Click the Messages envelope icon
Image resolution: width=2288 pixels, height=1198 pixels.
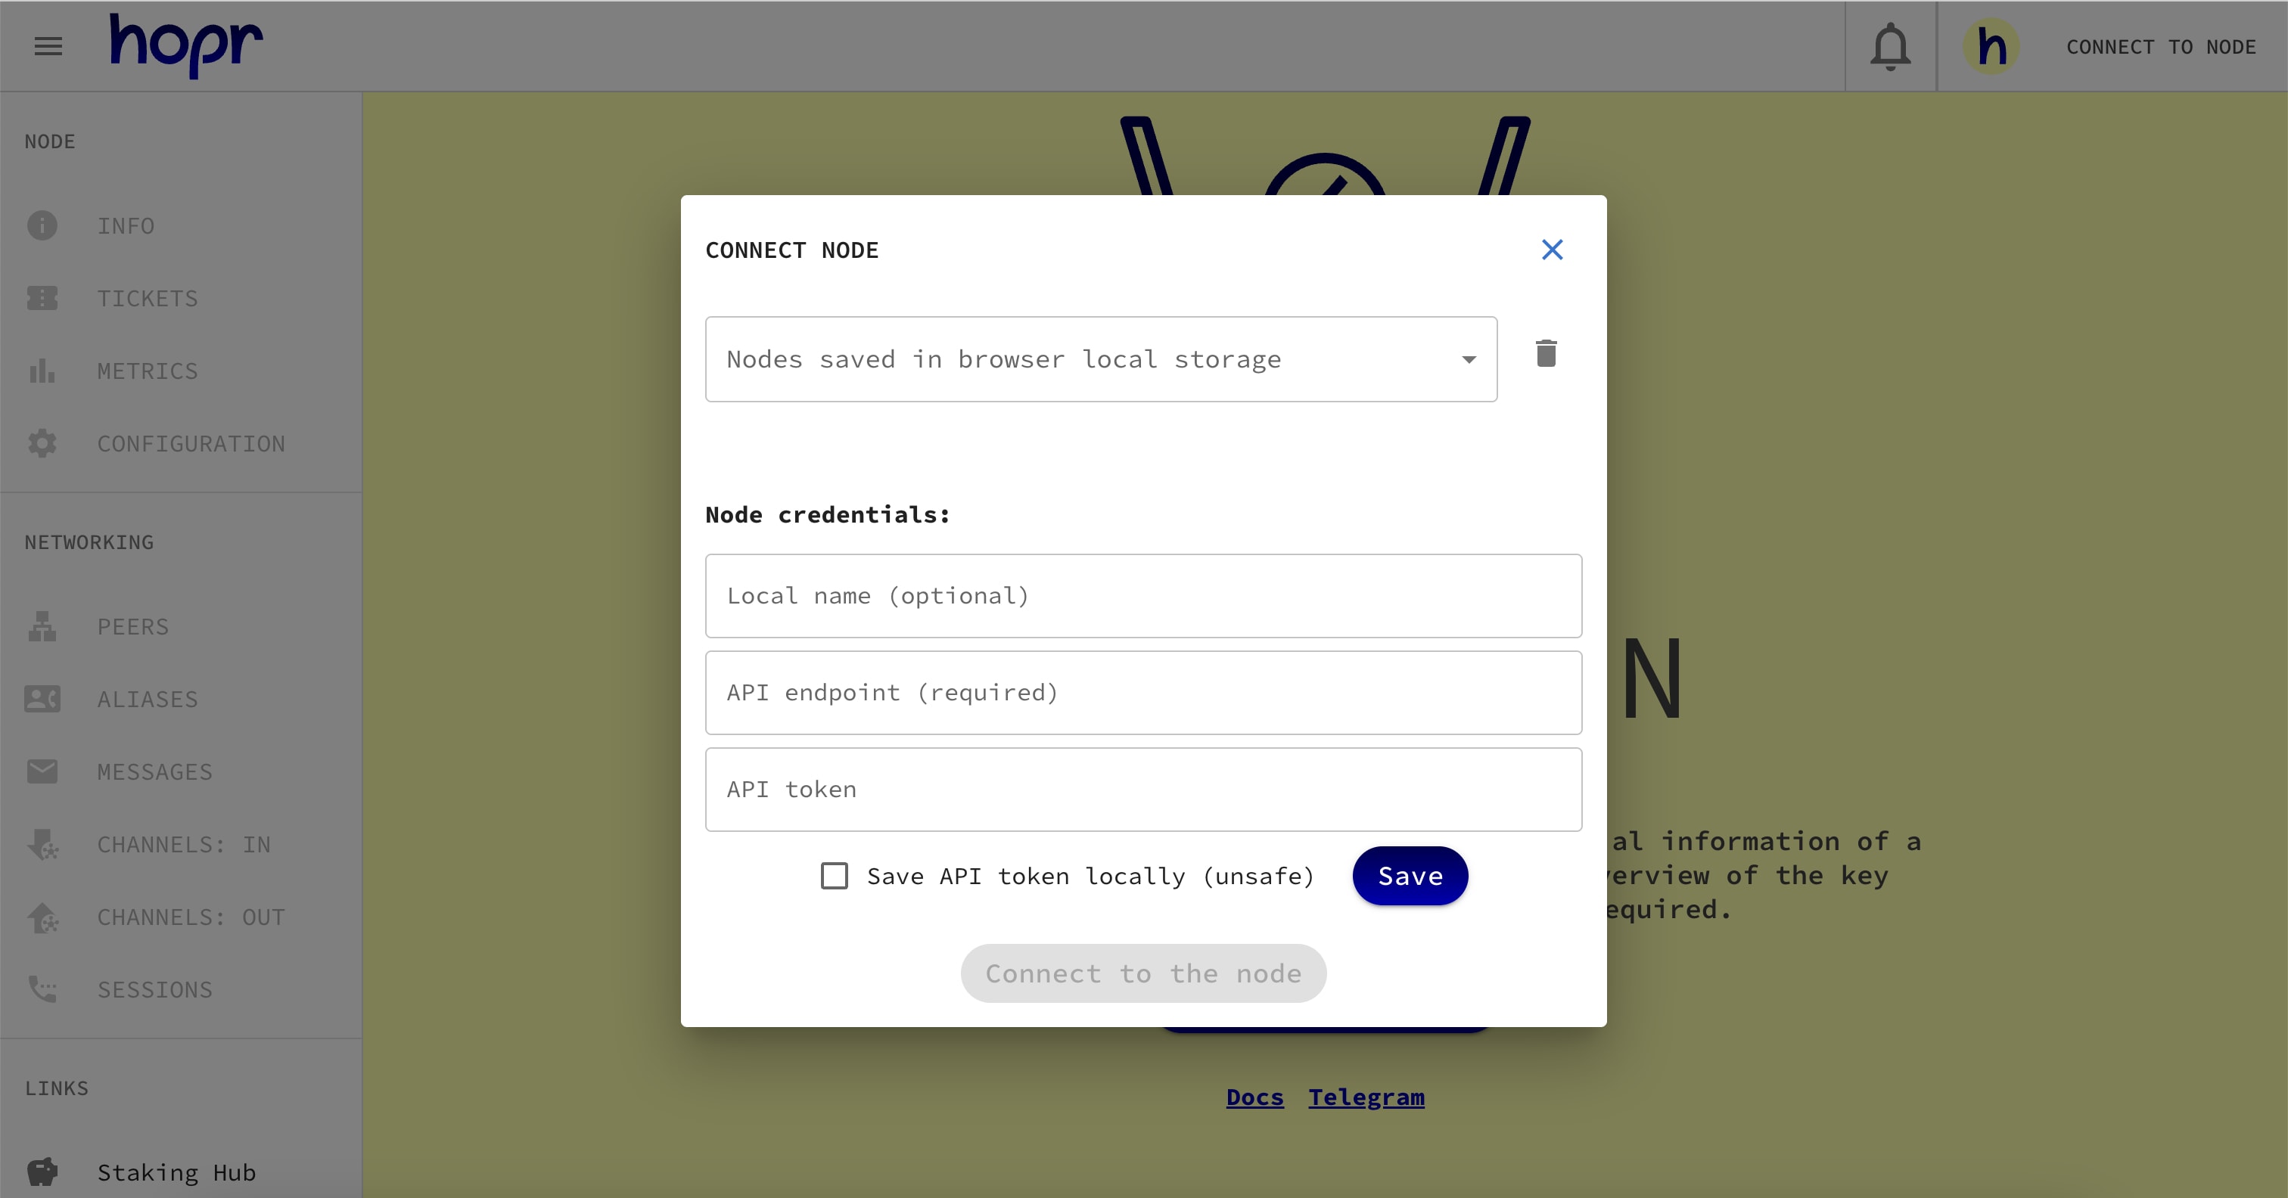(42, 771)
